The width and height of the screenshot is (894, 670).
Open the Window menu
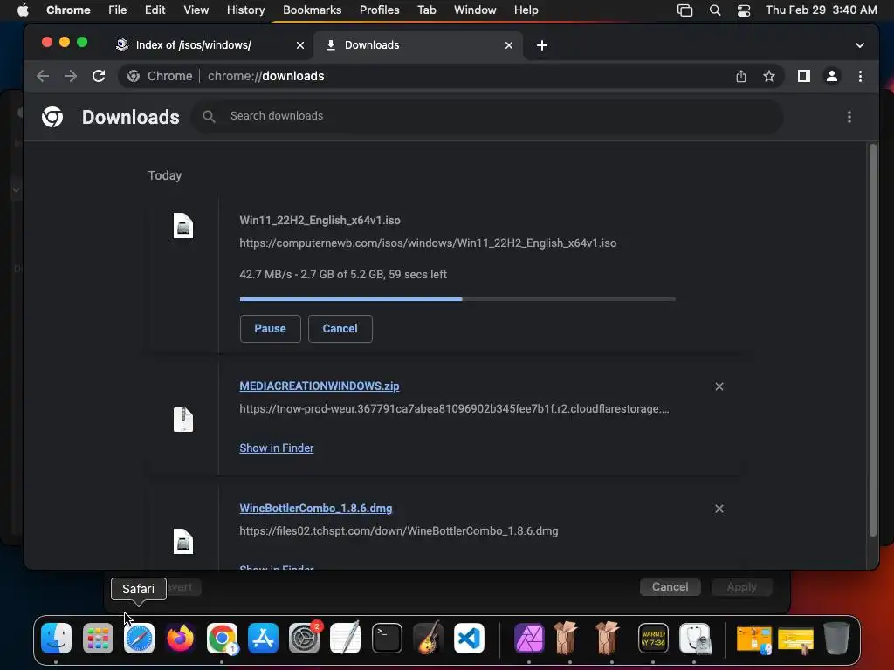(475, 10)
